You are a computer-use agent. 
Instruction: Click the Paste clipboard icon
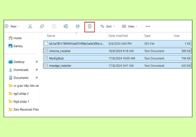[x=54, y=26]
